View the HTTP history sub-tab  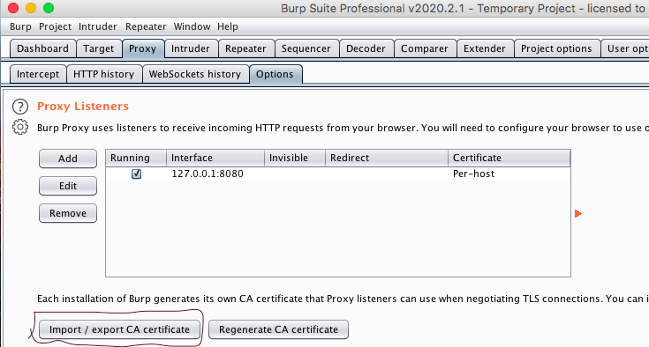[103, 74]
